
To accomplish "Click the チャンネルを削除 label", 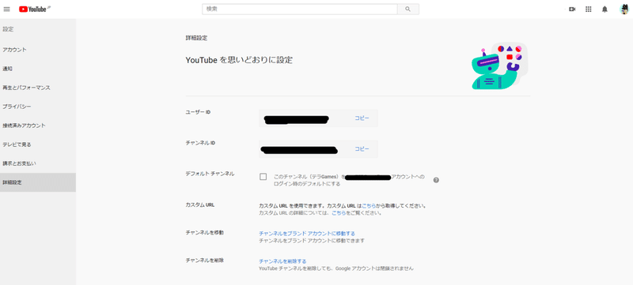I will click(x=204, y=261).
